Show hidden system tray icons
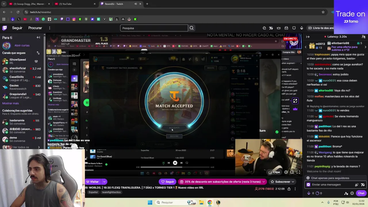Image resolution: width=368 pixels, height=207 pixels. 322,202
